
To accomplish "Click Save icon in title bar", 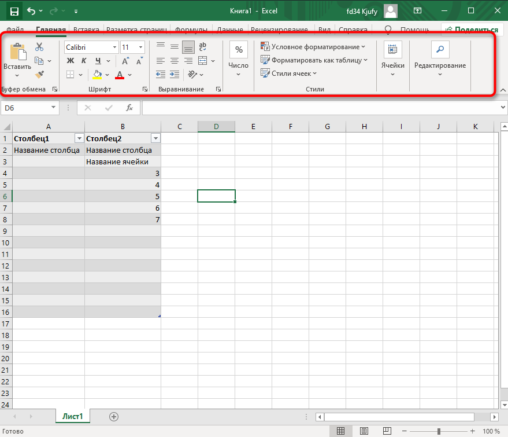I will pos(14,11).
